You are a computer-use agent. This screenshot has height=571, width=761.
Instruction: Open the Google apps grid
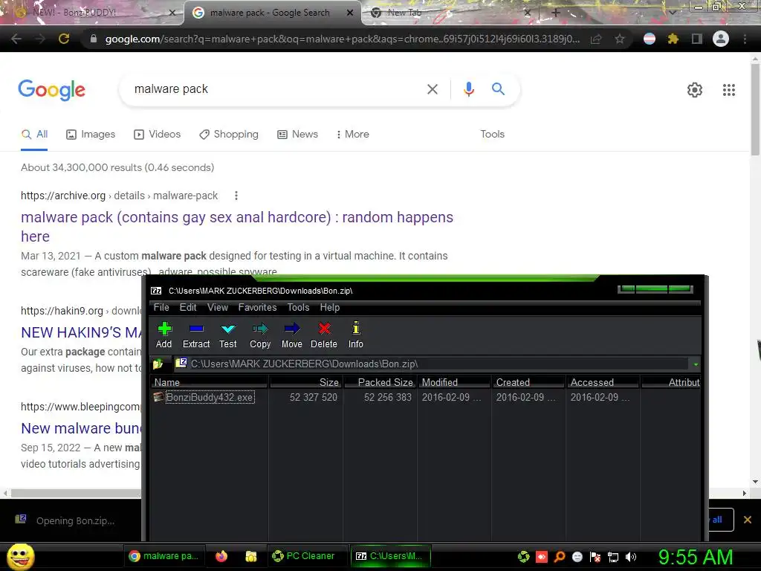tap(728, 90)
